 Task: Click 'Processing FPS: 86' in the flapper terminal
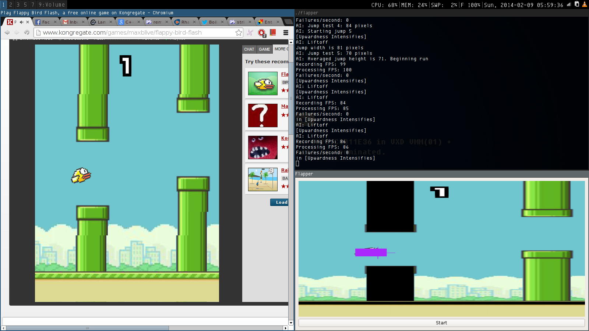[x=322, y=147]
